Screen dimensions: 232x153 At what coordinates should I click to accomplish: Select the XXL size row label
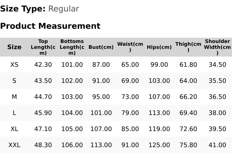coord(14,145)
